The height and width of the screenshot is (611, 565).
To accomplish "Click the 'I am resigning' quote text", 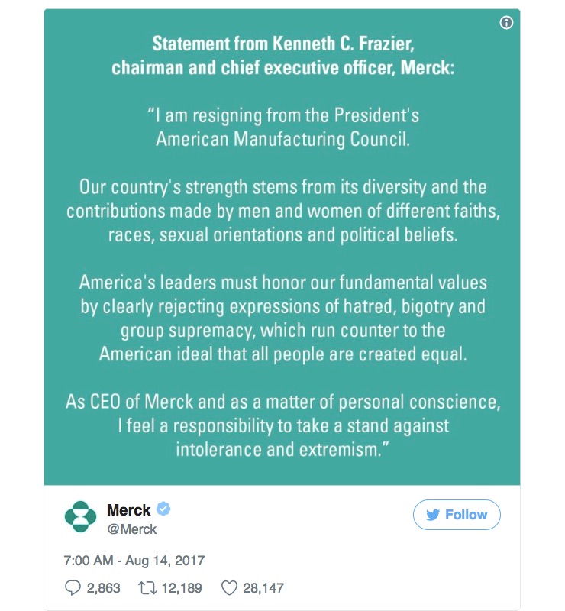I will pyautogui.click(x=283, y=128).
